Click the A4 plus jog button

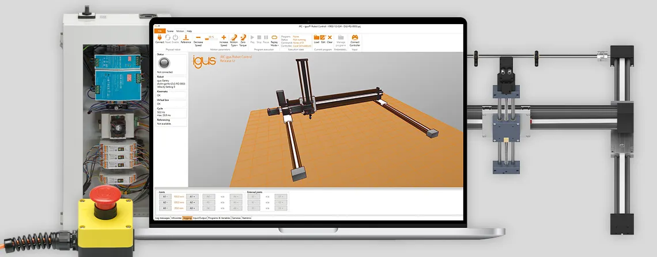(236, 197)
